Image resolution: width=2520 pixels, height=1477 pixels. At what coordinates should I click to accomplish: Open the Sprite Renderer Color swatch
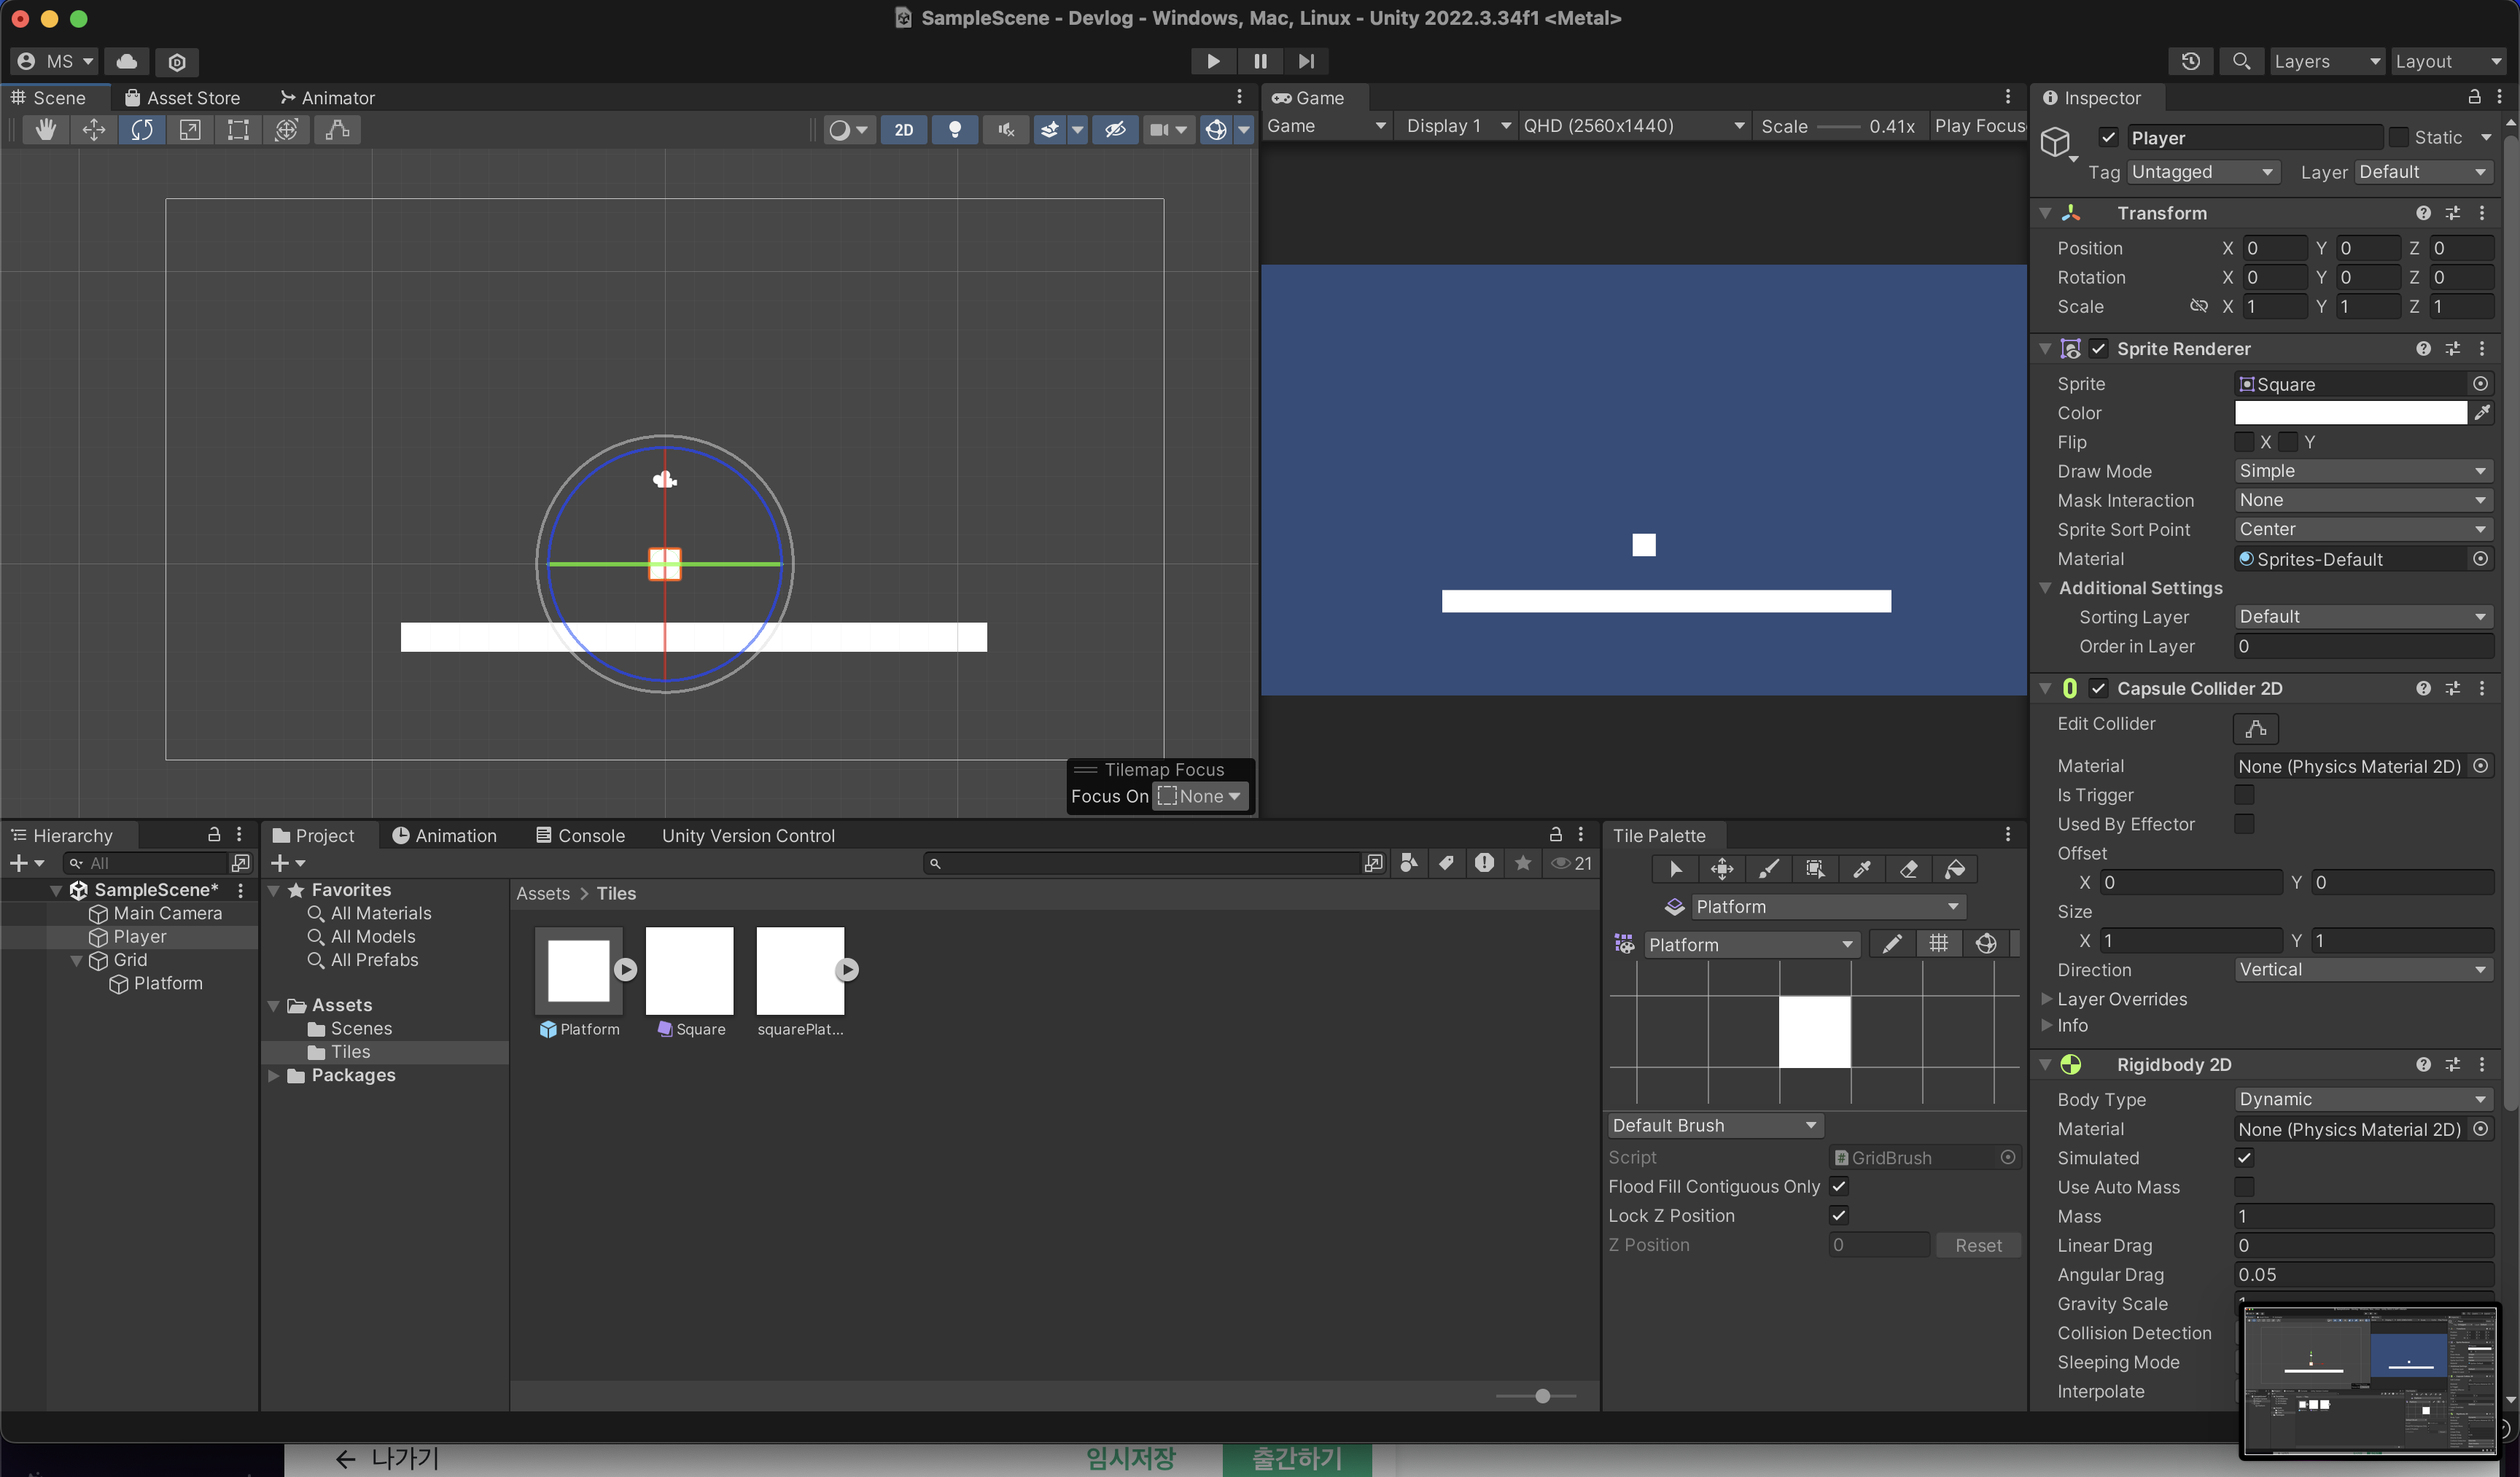click(x=2350, y=413)
